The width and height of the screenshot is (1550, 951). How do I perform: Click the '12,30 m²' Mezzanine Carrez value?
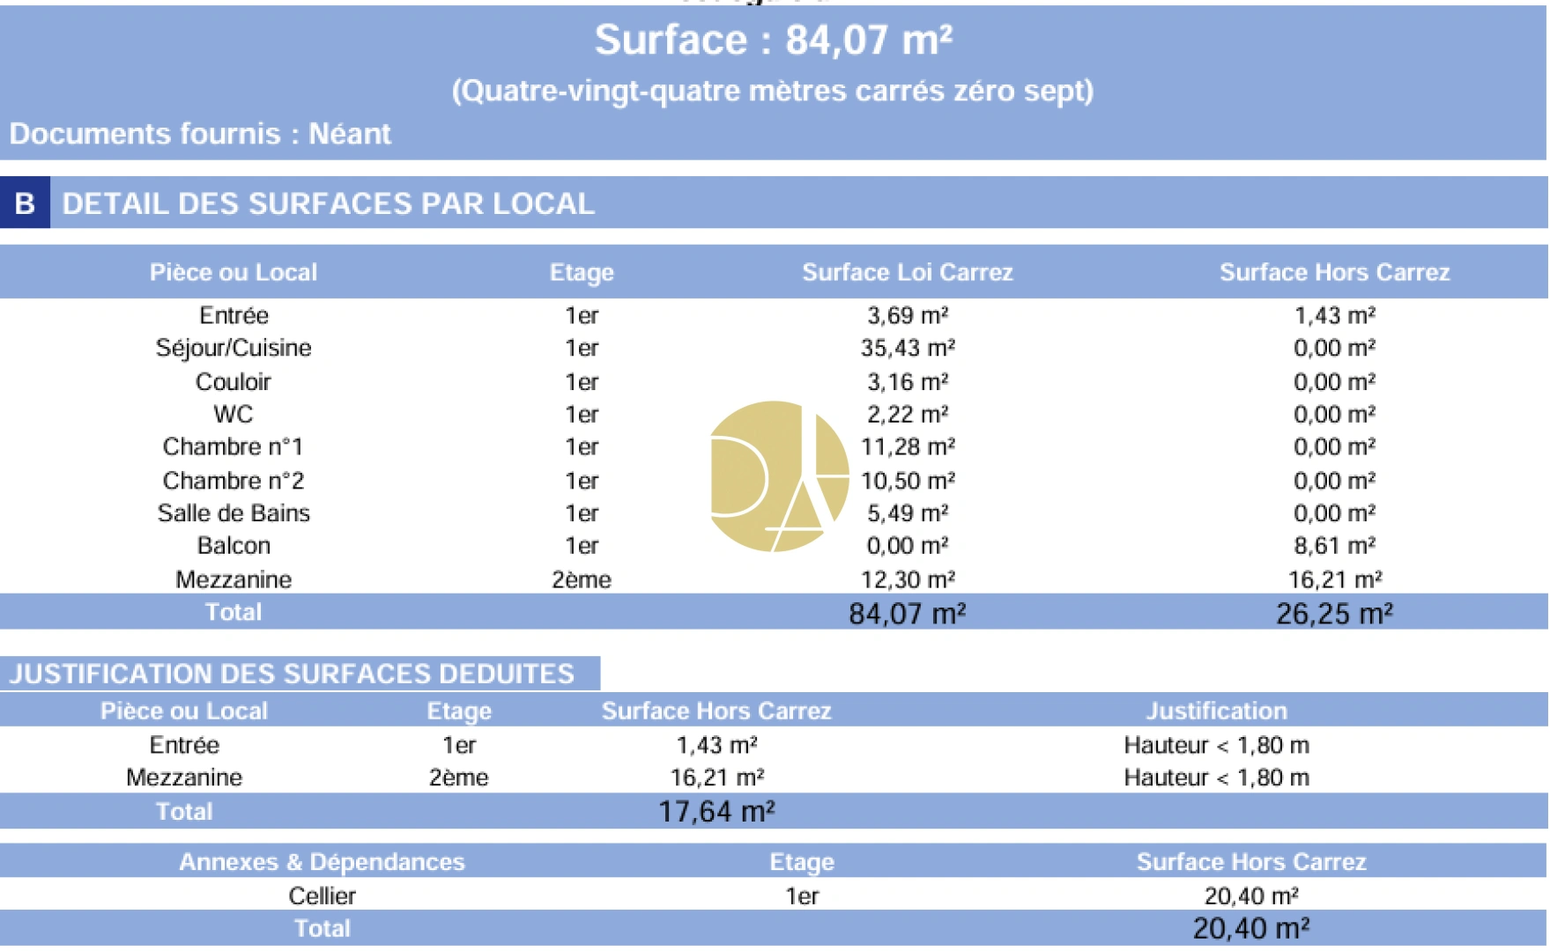click(908, 579)
